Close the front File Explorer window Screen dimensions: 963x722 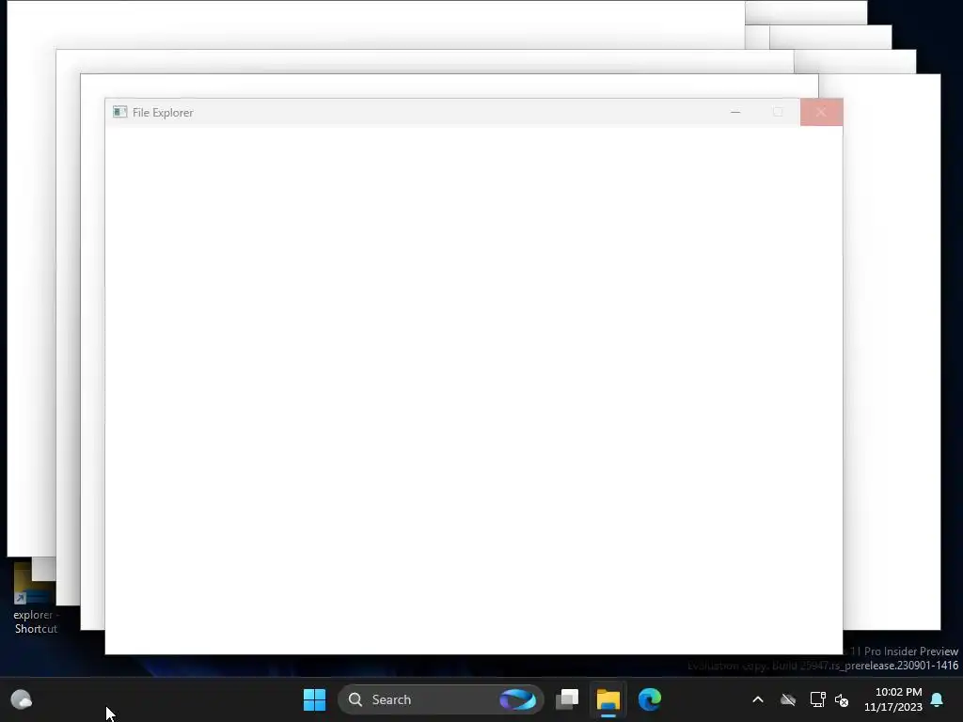point(821,113)
